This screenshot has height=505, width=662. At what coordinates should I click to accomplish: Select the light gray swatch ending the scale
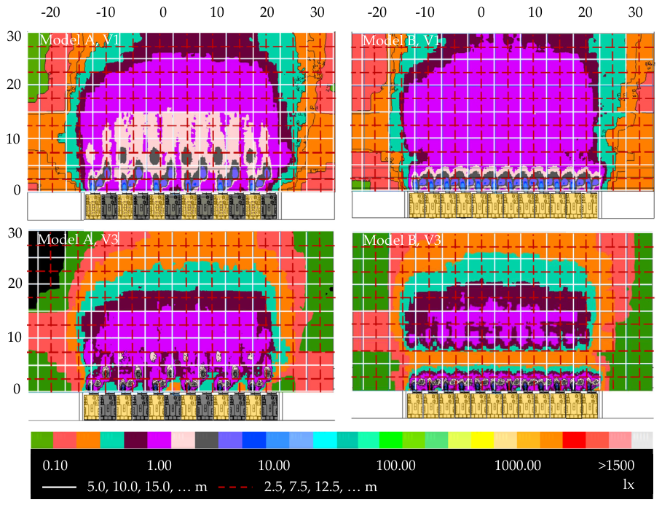tap(642, 440)
